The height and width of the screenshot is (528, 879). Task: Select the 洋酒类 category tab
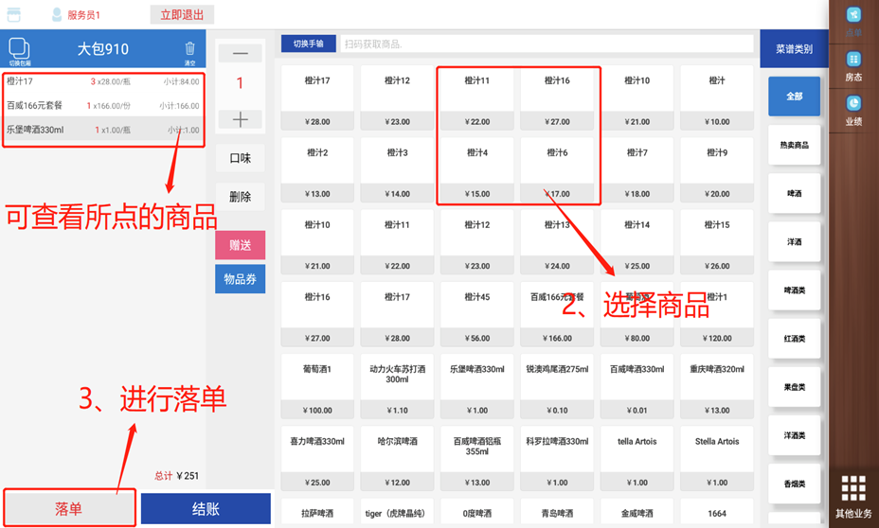(794, 435)
